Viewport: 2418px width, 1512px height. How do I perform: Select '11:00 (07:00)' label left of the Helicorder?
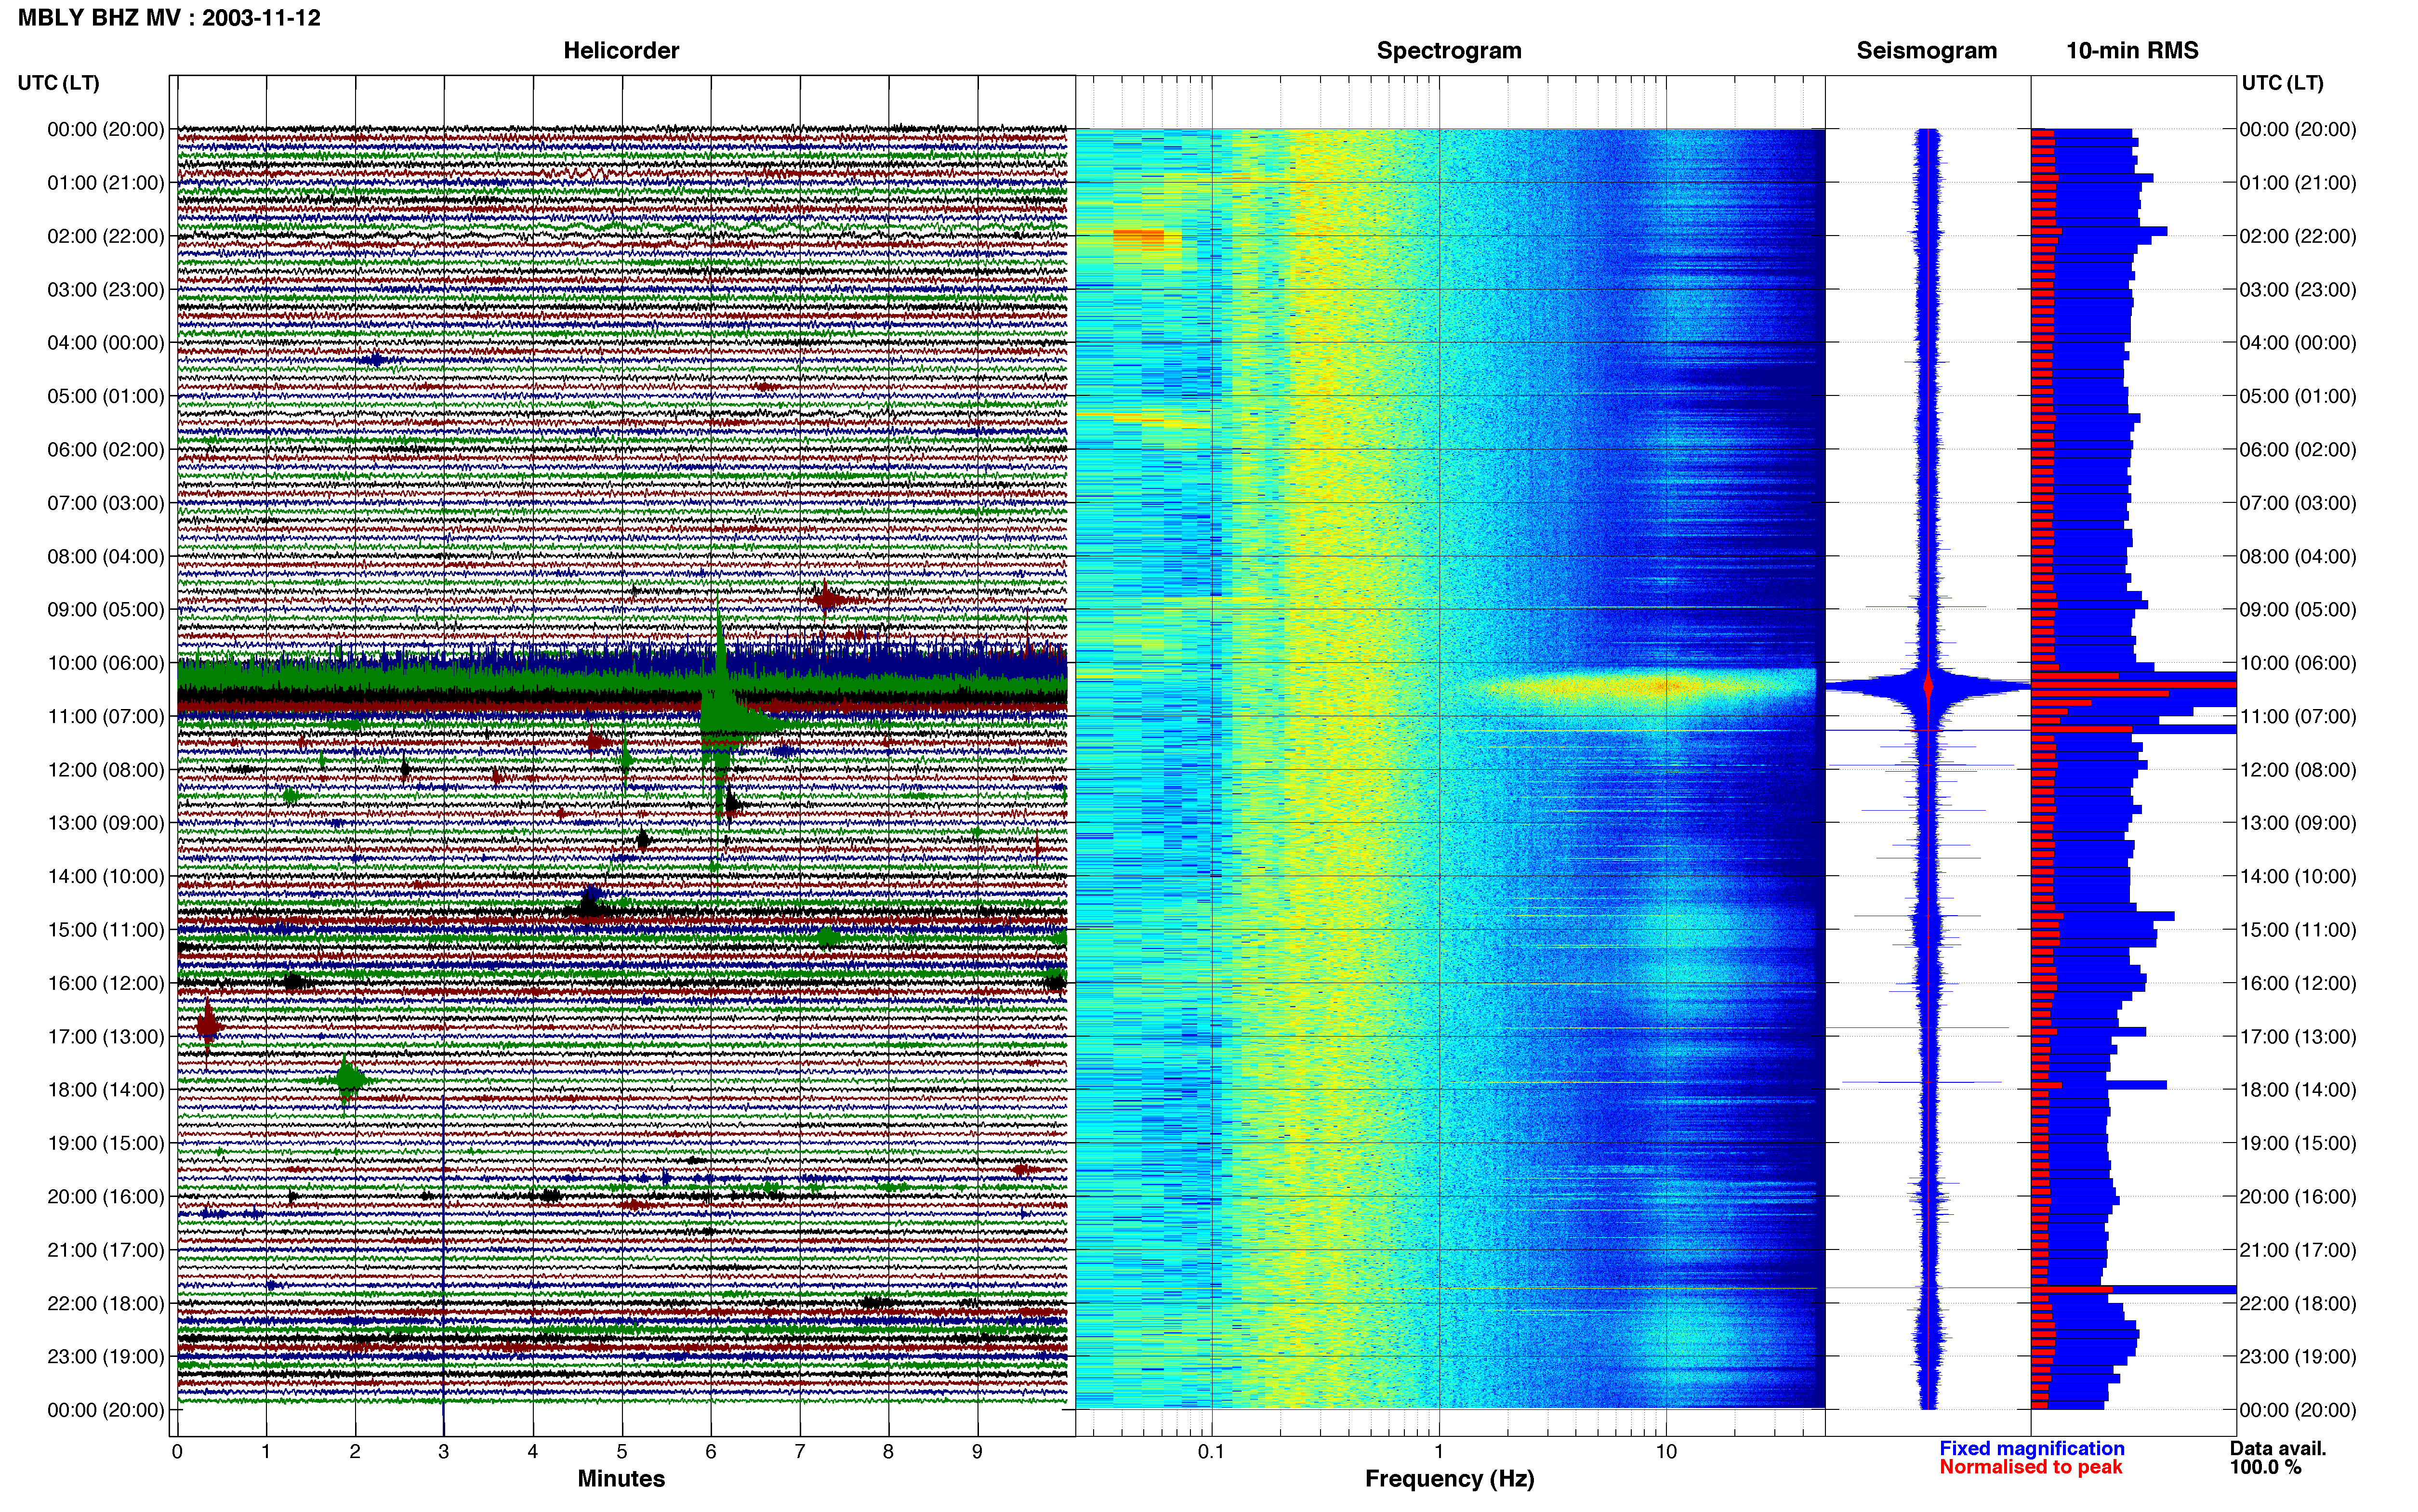click(105, 716)
